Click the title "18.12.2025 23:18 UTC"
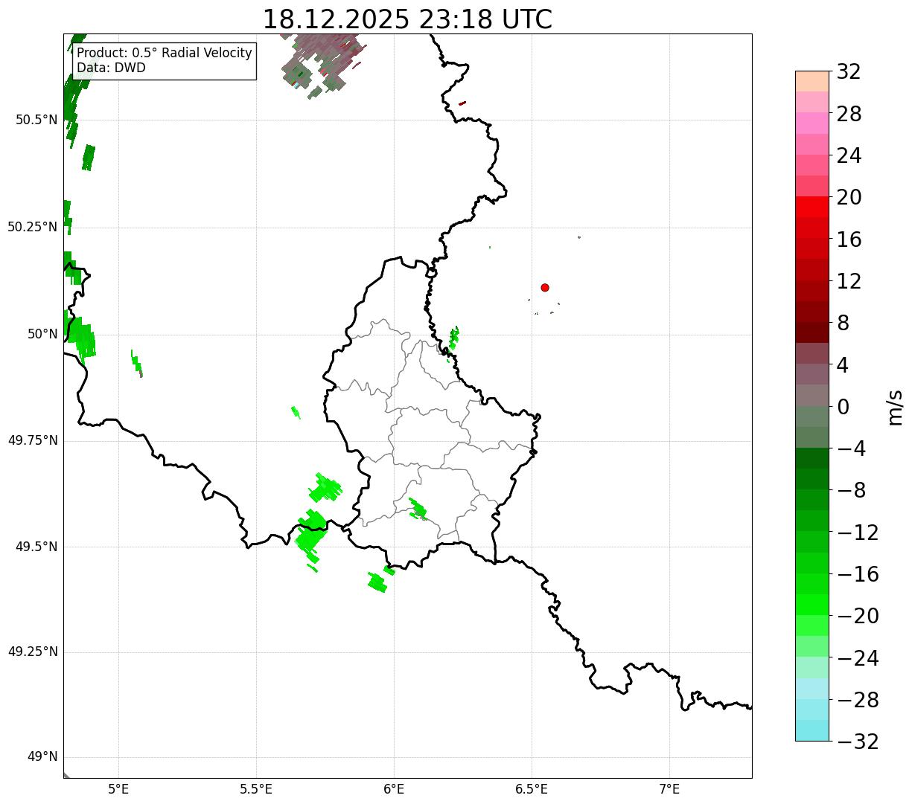The height and width of the screenshot is (804, 912). [x=407, y=19]
